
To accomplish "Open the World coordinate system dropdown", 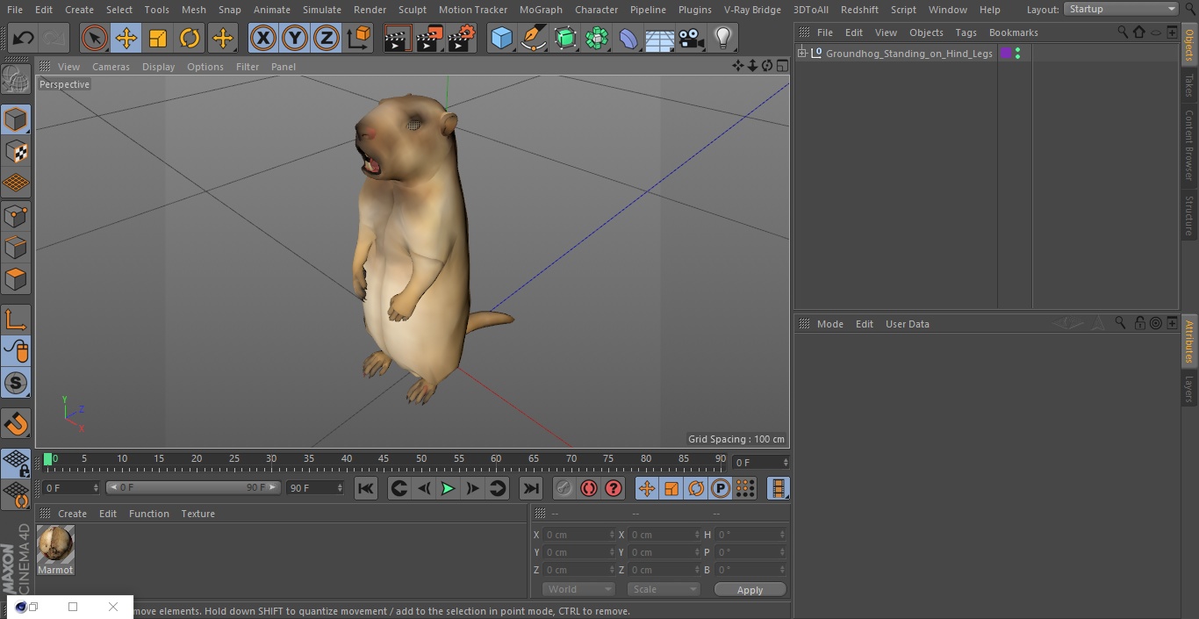I will (x=578, y=589).
